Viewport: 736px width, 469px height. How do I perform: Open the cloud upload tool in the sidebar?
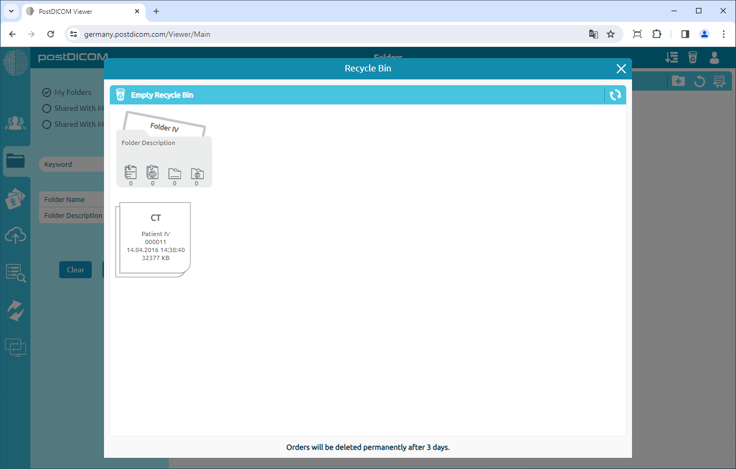pyautogui.click(x=15, y=235)
